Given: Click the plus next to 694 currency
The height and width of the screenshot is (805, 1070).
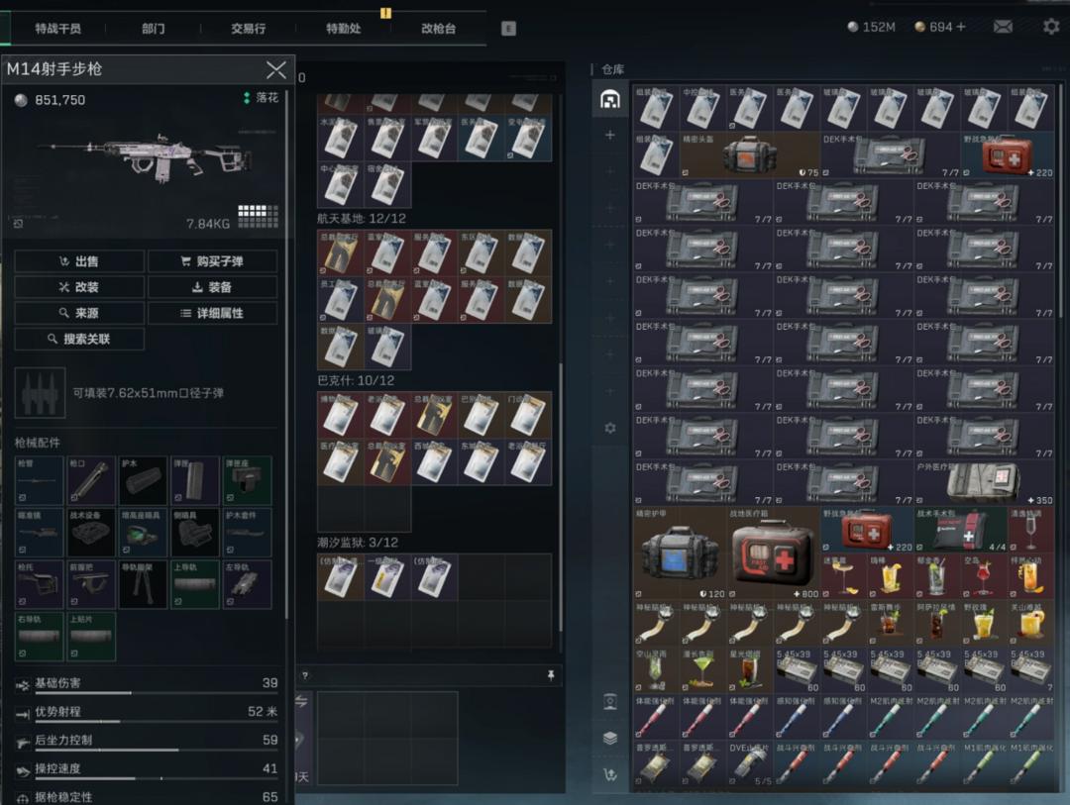Looking at the screenshot, I should pyautogui.click(x=961, y=27).
